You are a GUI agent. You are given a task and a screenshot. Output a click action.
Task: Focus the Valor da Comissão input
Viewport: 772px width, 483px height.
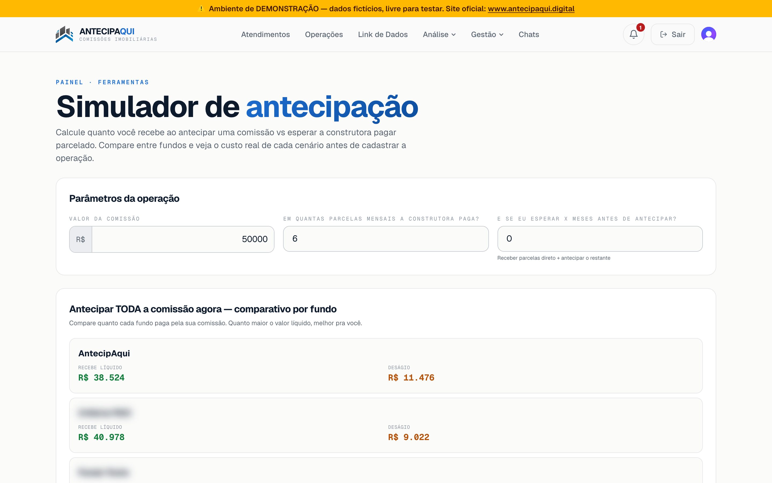coord(183,239)
